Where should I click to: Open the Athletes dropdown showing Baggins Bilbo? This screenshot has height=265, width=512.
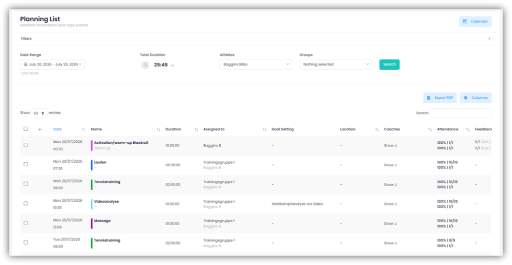point(255,64)
